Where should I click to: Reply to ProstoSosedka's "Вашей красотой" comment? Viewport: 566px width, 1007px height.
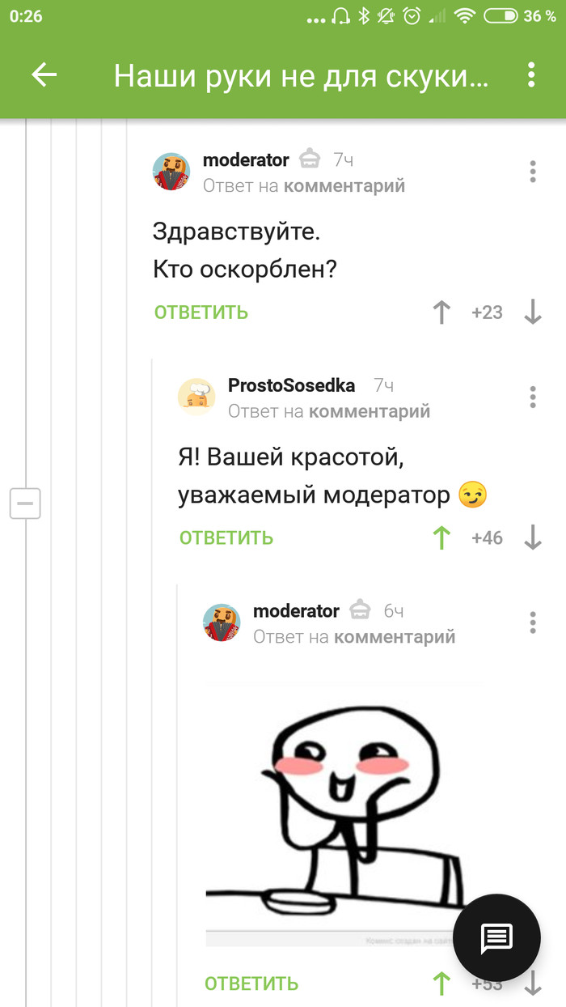[x=226, y=537]
